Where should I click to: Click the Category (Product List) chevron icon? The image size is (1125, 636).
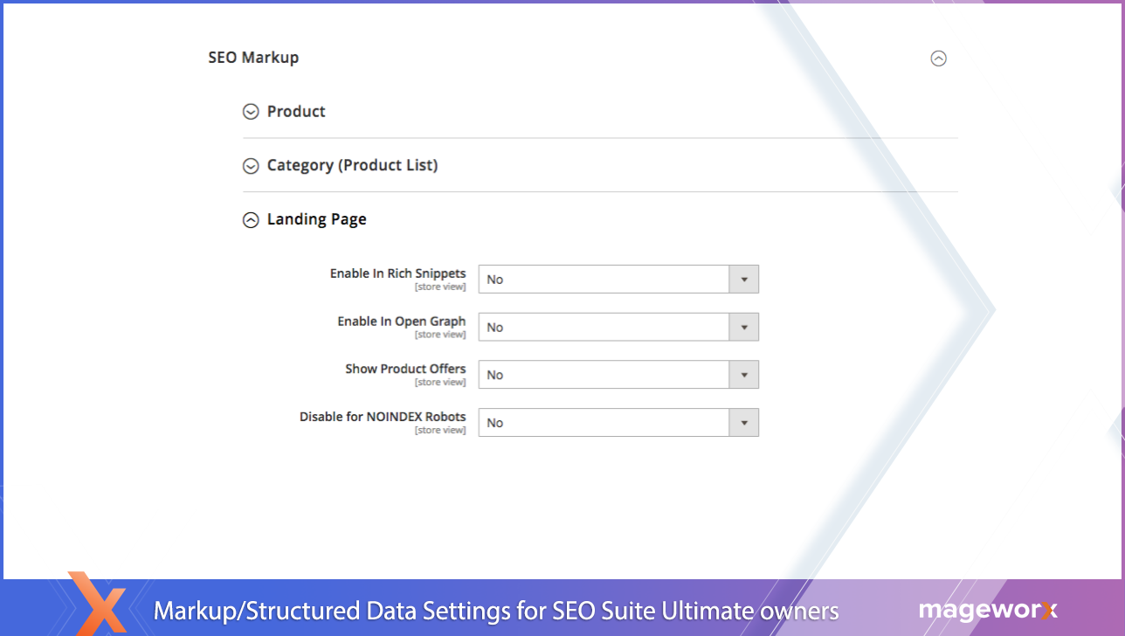pos(251,166)
